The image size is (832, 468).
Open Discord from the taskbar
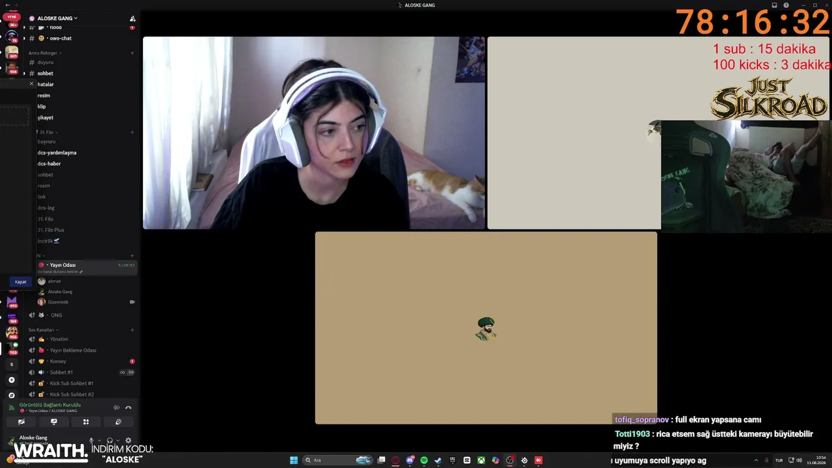pos(410,460)
